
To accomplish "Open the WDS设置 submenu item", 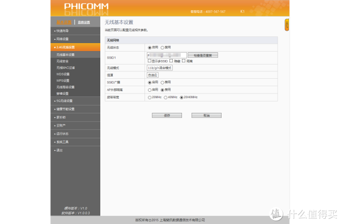I will (x=63, y=74).
